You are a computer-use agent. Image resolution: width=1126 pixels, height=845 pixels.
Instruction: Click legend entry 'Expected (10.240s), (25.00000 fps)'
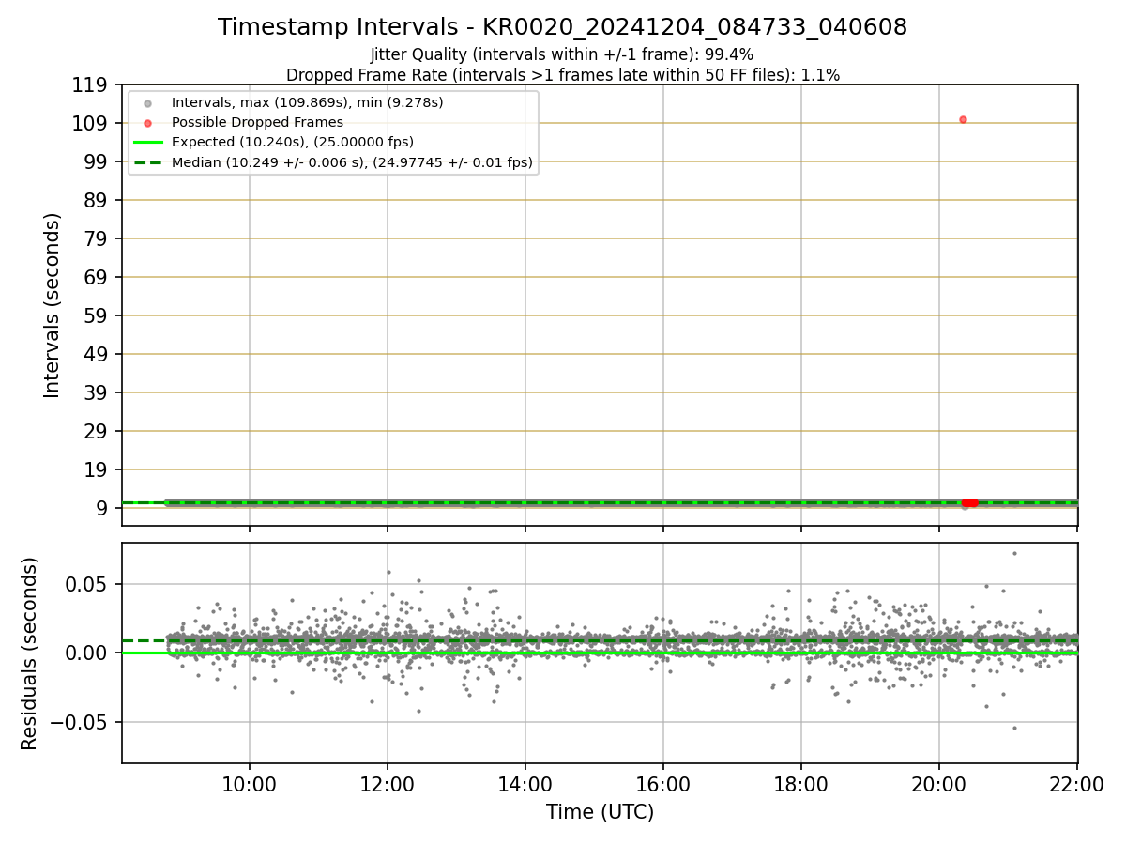tap(293, 142)
